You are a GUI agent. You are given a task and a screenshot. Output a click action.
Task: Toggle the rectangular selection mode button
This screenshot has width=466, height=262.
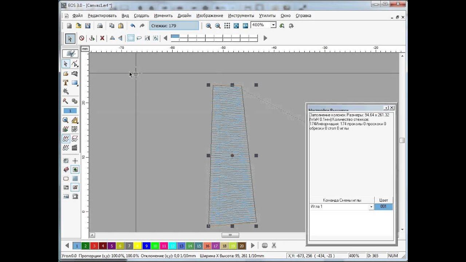pos(130,38)
